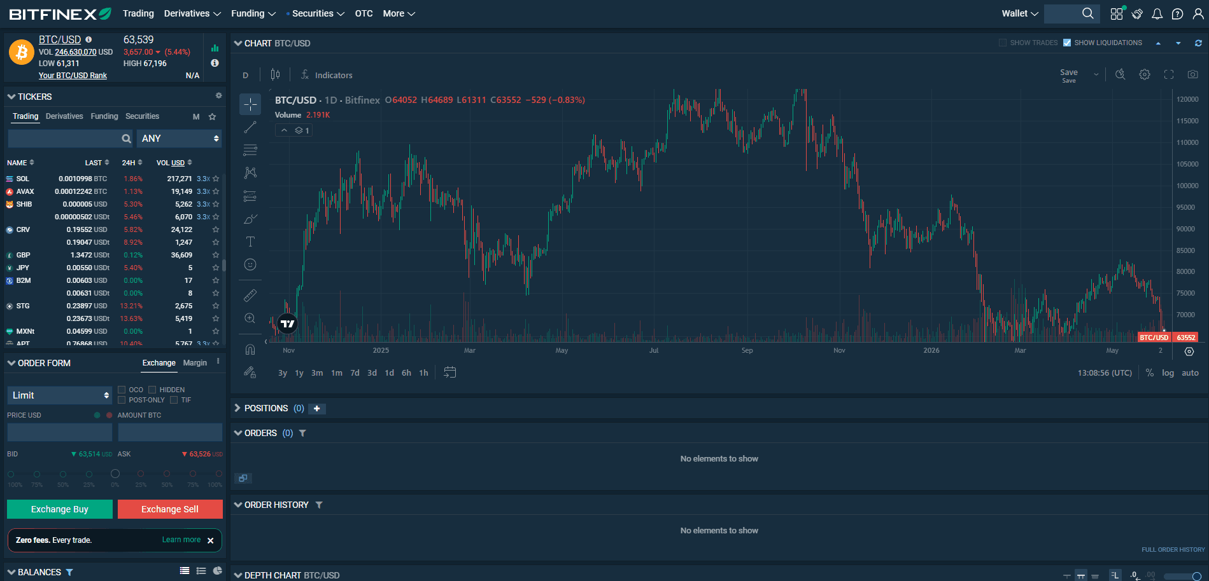Select the ruler measure tool

[x=250, y=295]
